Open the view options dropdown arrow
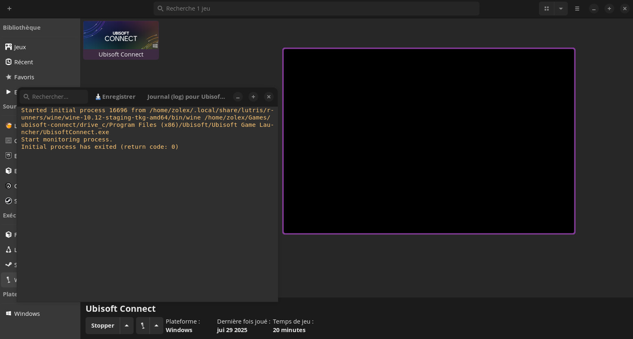Viewport: 633px width, 339px height. (x=561, y=9)
